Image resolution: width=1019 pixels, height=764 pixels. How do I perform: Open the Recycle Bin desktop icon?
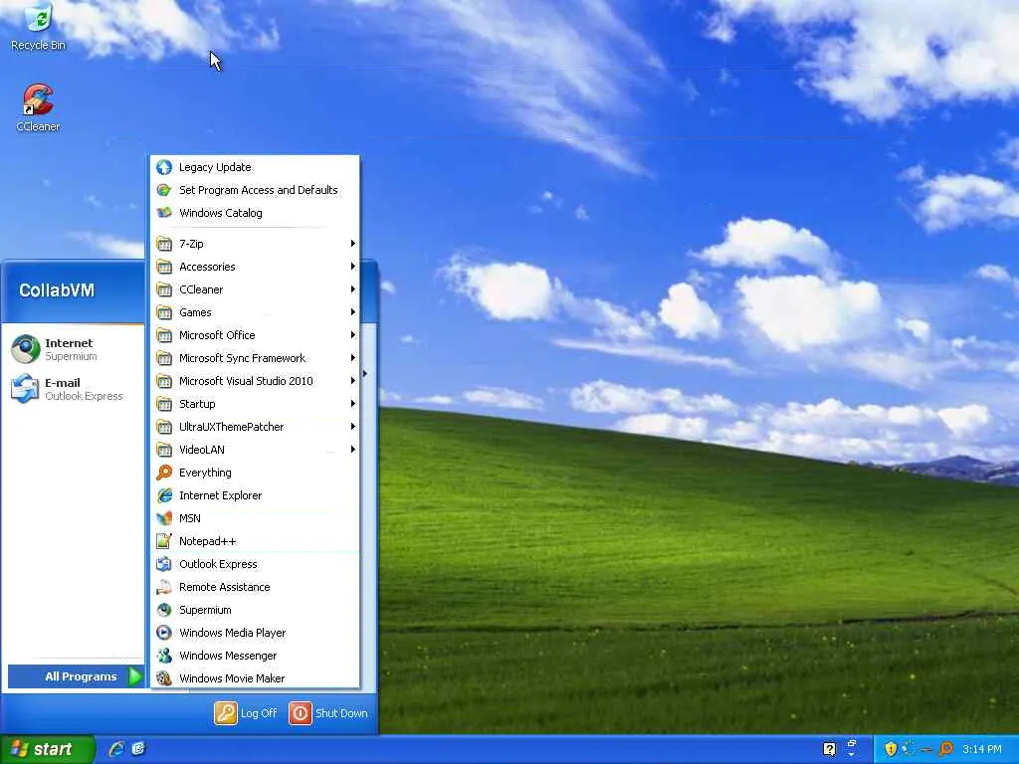pos(38,27)
